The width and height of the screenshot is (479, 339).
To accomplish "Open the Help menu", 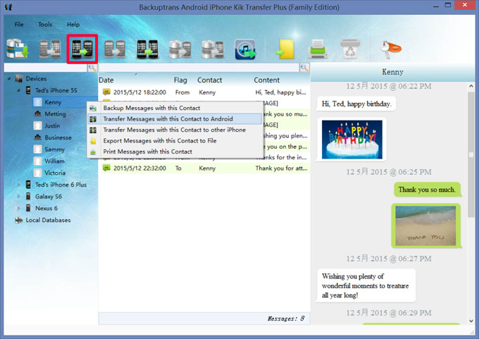I will pyautogui.click(x=73, y=25).
